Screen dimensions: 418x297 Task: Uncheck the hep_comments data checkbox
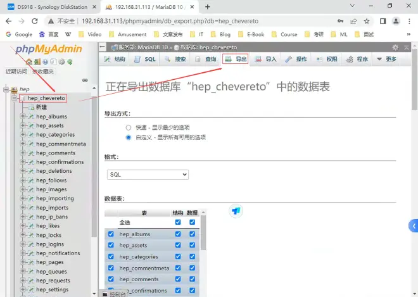click(192, 279)
